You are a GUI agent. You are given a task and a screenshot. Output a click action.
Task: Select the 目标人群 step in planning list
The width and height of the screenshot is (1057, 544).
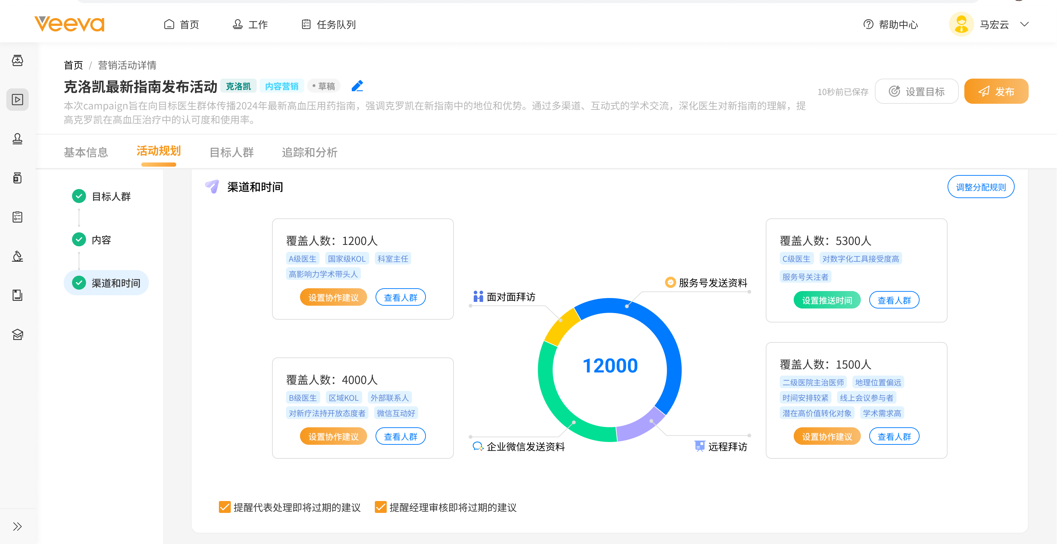point(111,196)
